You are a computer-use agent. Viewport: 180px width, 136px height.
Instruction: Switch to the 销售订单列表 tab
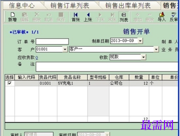[x=70, y=6]
